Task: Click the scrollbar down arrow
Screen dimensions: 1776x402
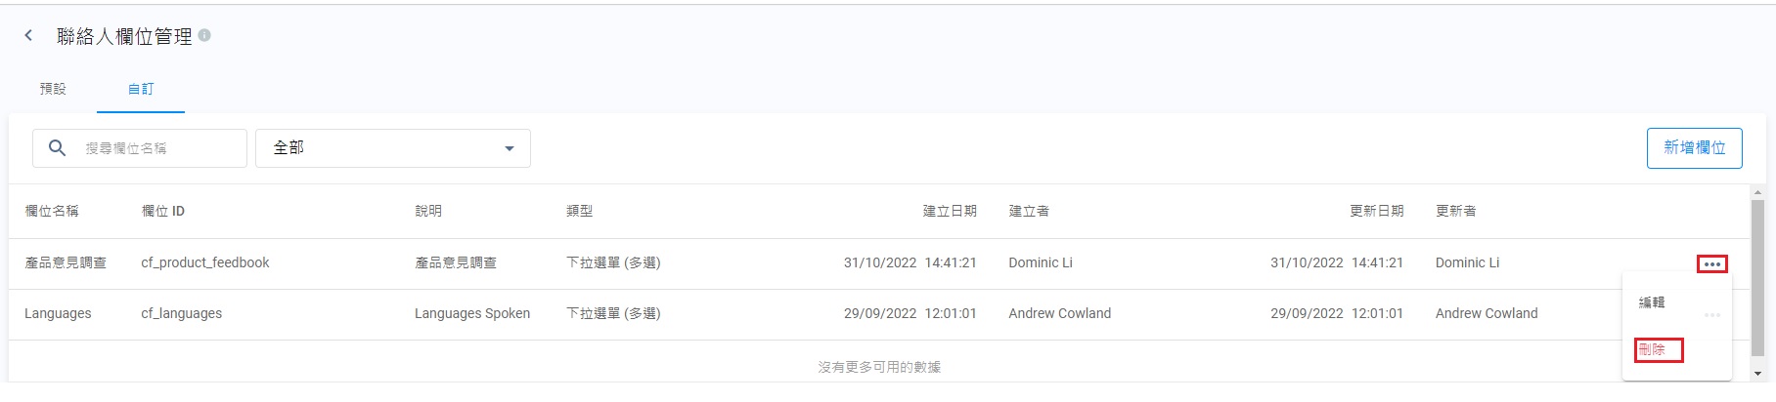Action: tap(1758, 374)
